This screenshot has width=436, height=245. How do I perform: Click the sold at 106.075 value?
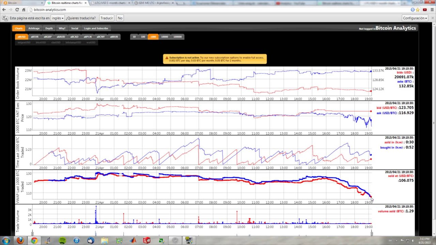click(406, 180)
